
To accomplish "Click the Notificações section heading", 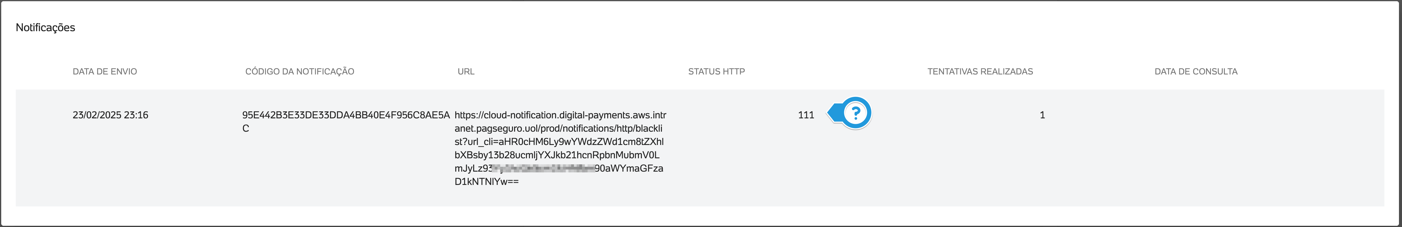I will coord(45,28).
